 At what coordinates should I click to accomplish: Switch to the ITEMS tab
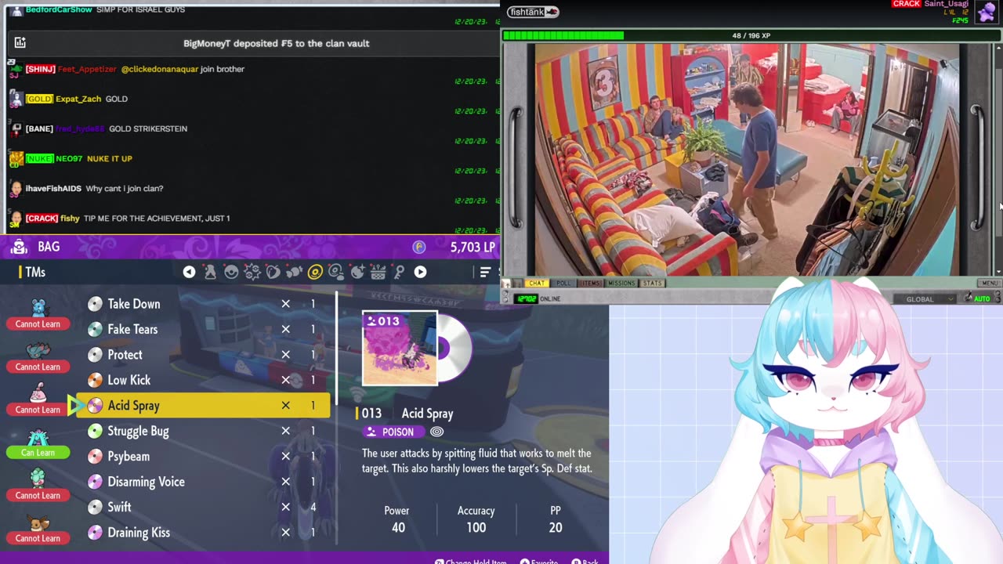(591, 284)
